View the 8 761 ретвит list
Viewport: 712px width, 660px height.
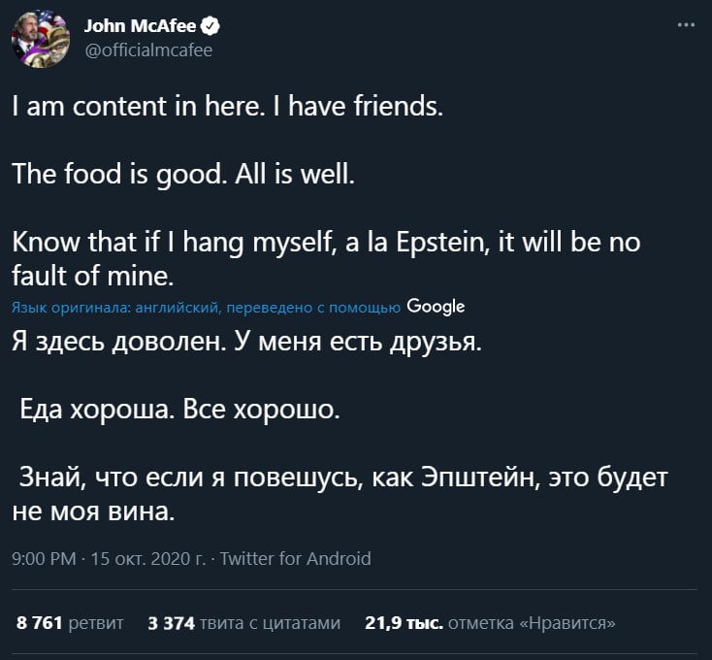(70, 622)
